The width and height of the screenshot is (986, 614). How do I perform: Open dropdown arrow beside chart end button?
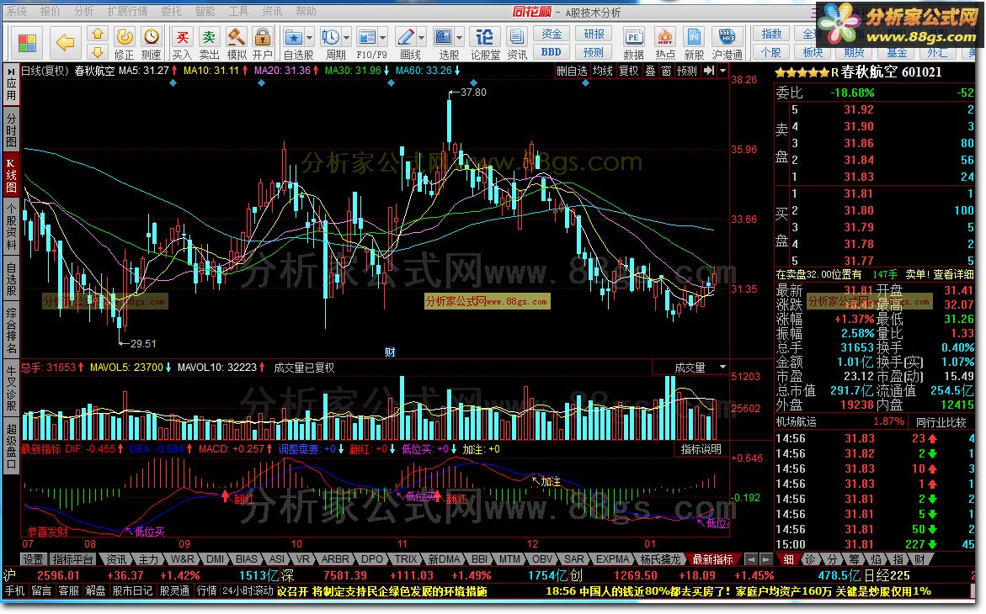click(723, 71)
